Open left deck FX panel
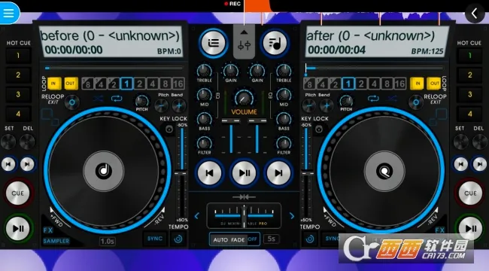Screen dimensions: 489x271 [x=48, y=230]
